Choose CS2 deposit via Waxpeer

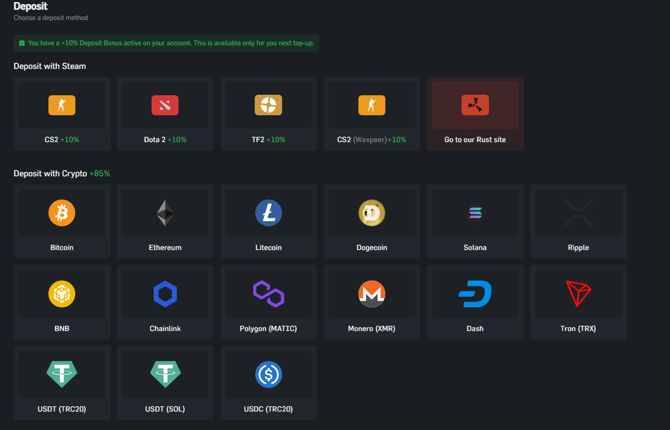372,113
